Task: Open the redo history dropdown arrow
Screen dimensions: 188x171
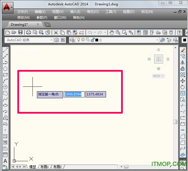Action: coord(105,32)
